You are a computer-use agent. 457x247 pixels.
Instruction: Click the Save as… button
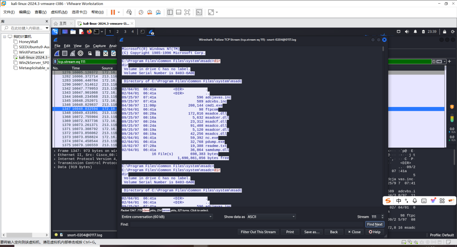coord(312,232)
